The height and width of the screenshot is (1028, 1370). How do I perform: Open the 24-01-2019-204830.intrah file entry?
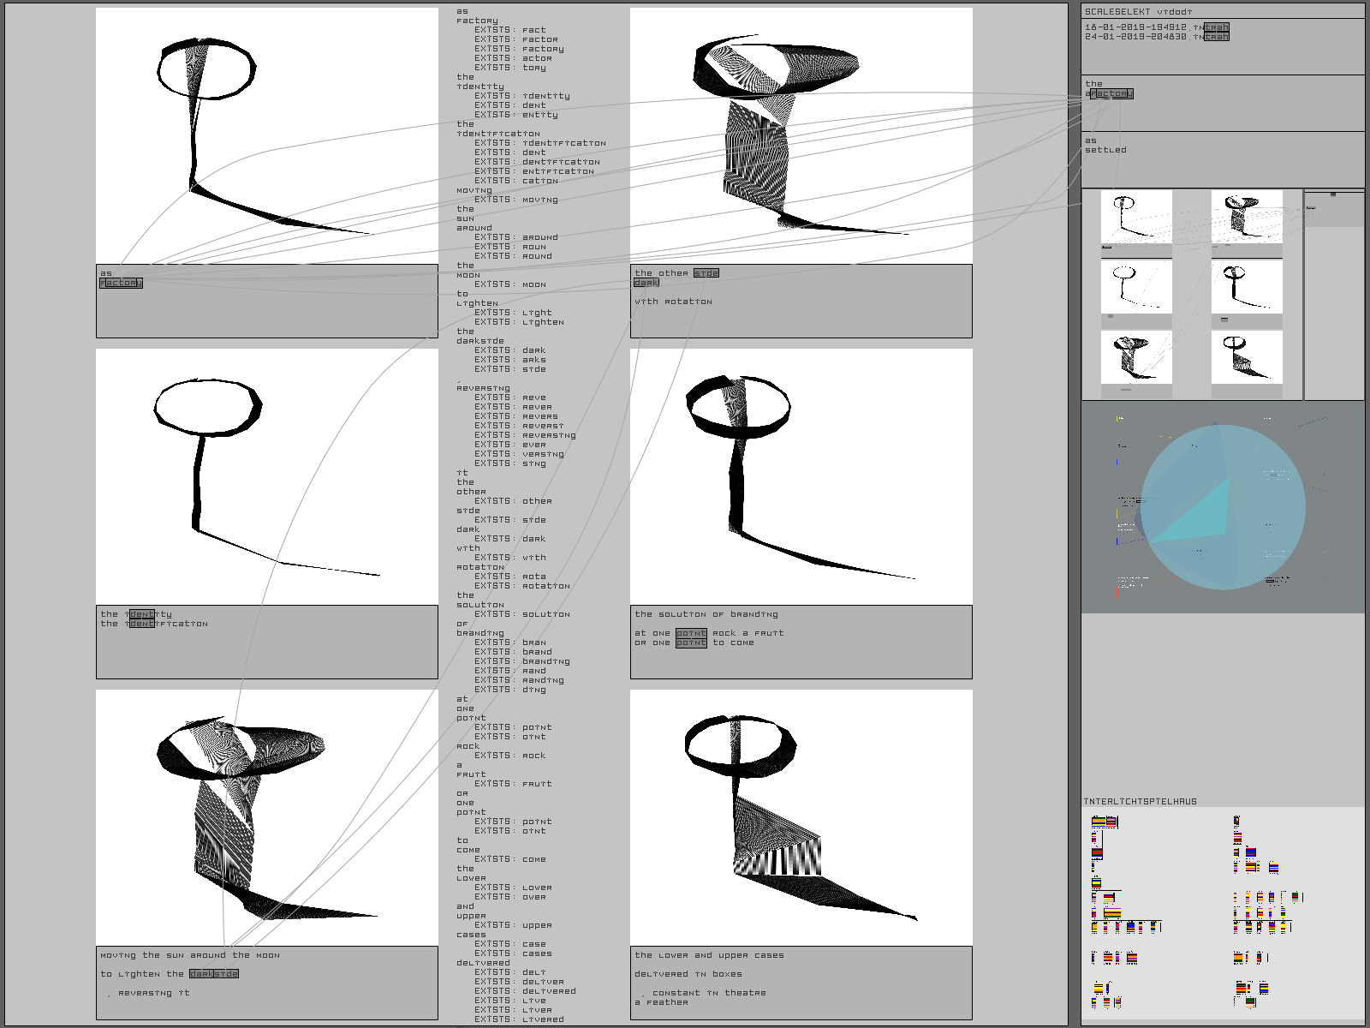coord(1156,37)
